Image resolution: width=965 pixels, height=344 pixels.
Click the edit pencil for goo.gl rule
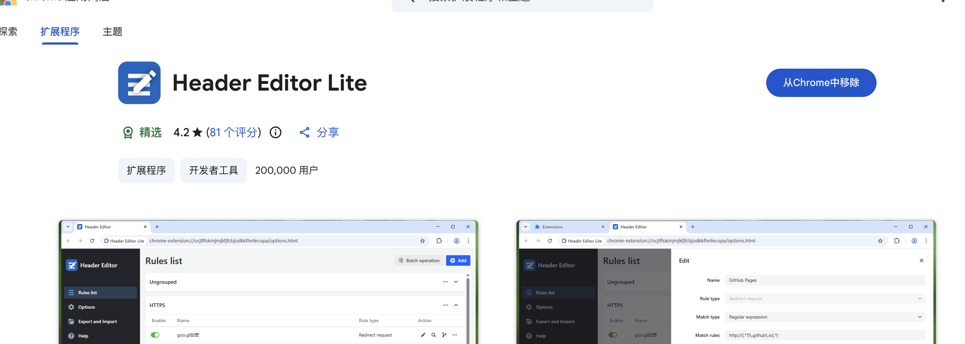coord(423,335)
